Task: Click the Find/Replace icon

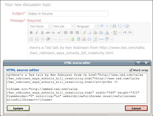Action: pos(120,26)
